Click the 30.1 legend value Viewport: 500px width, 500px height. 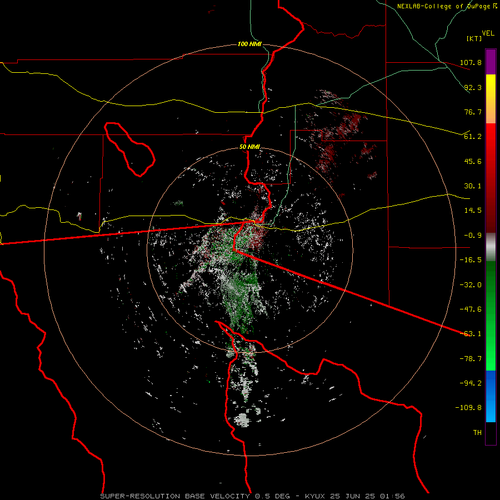[x=473, y=186]
